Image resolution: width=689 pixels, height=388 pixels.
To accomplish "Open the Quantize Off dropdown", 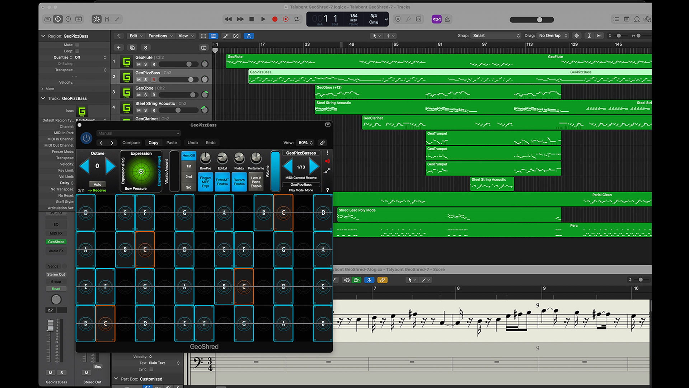I will pyautogui.click(x=90, y=57).
